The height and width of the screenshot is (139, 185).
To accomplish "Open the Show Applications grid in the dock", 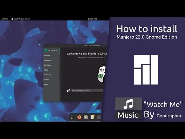I will click(x=73, y=117).
